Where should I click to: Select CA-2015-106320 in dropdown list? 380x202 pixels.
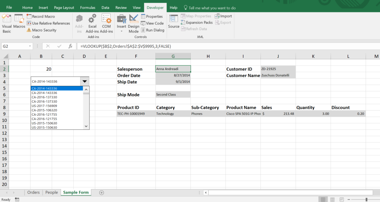(x=45, y=110)
